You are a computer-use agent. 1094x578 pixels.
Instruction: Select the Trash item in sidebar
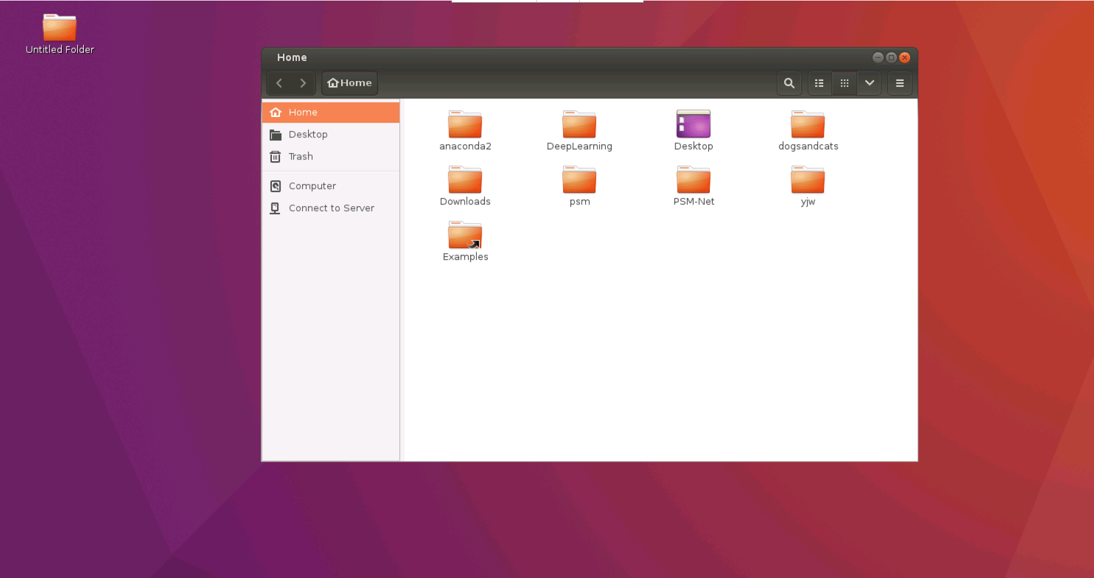pyautogui.click(x=300, y=156)
